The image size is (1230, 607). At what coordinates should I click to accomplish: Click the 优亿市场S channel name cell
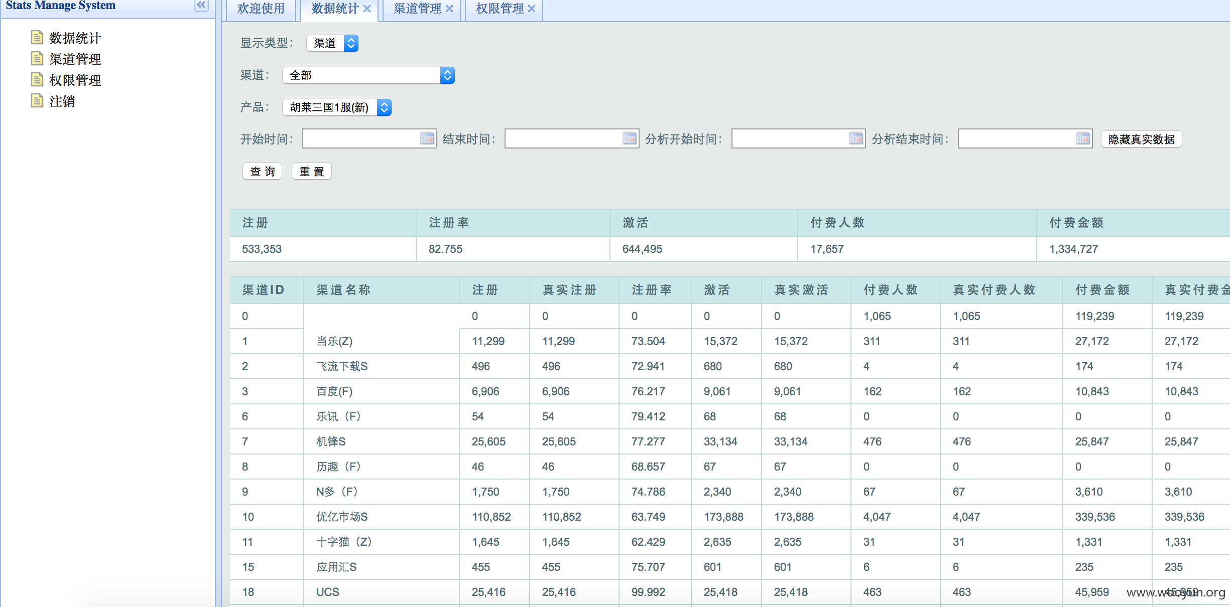(382, 517)
